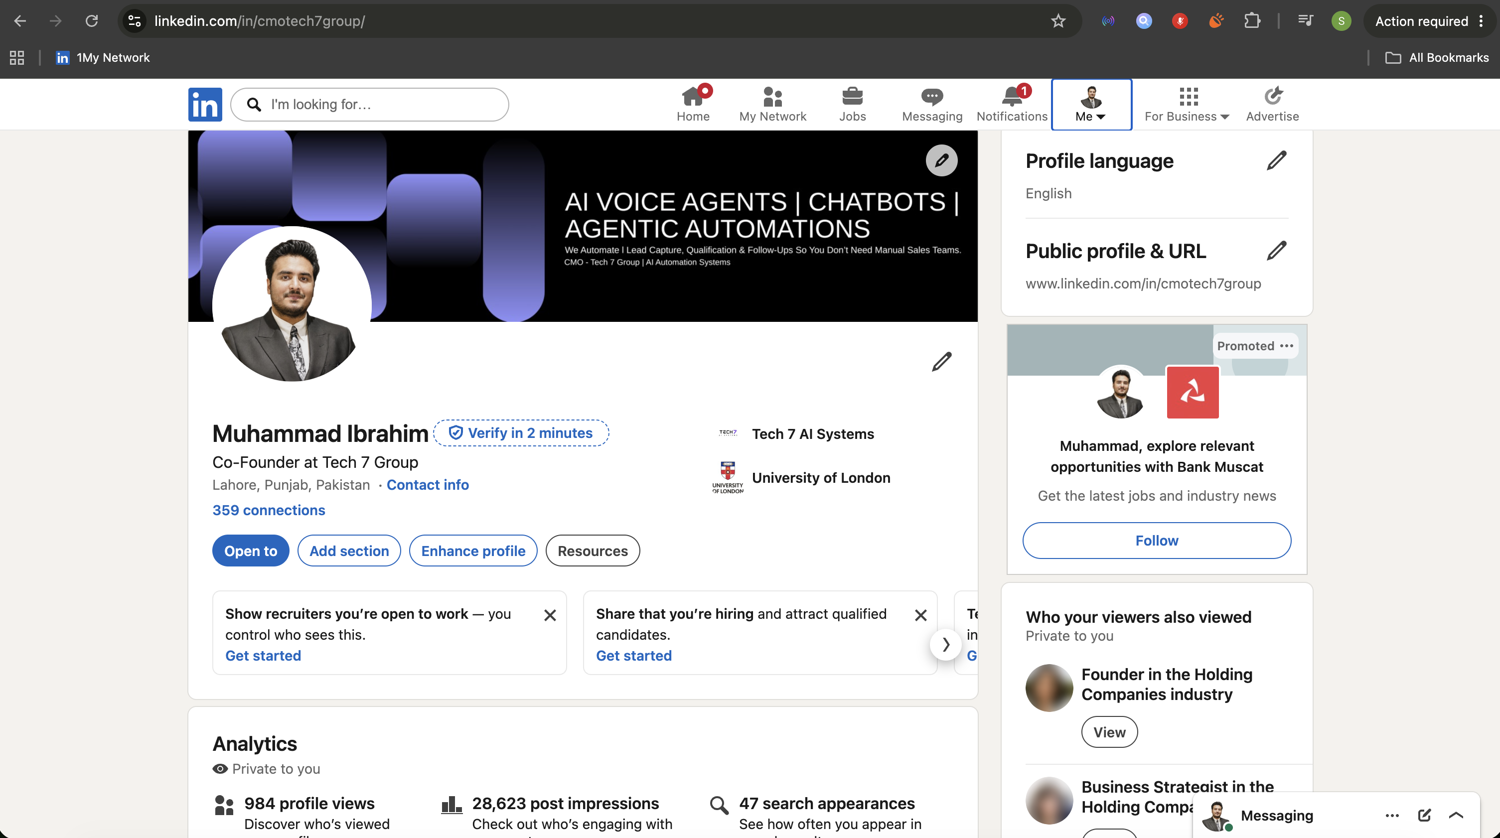Edit the profile intro with pencil icon

[x=941, y=362]
